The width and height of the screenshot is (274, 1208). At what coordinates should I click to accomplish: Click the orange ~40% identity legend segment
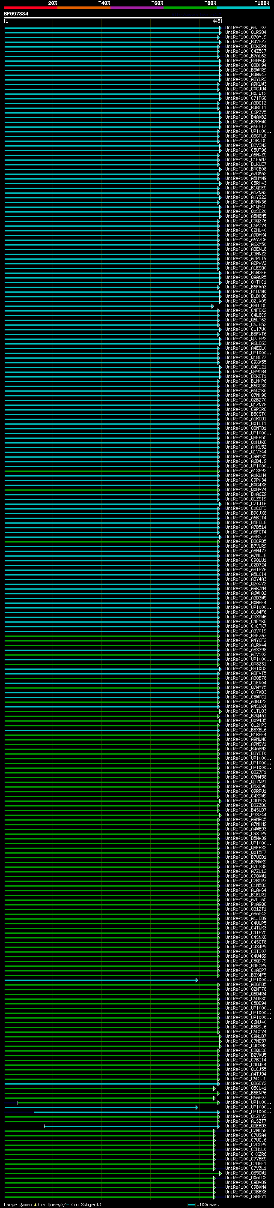(x=84, y=8)
